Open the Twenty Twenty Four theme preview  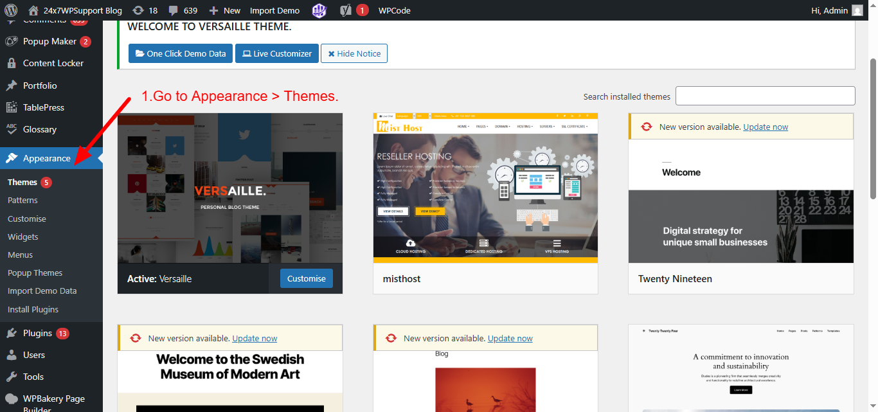tap(741, 368)
